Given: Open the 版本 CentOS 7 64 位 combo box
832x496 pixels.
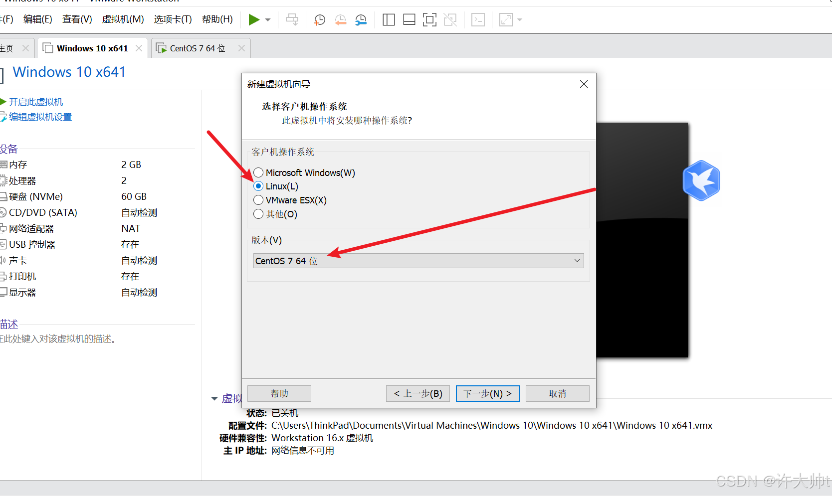Looking at the screenshot, I should coord(418,261).
